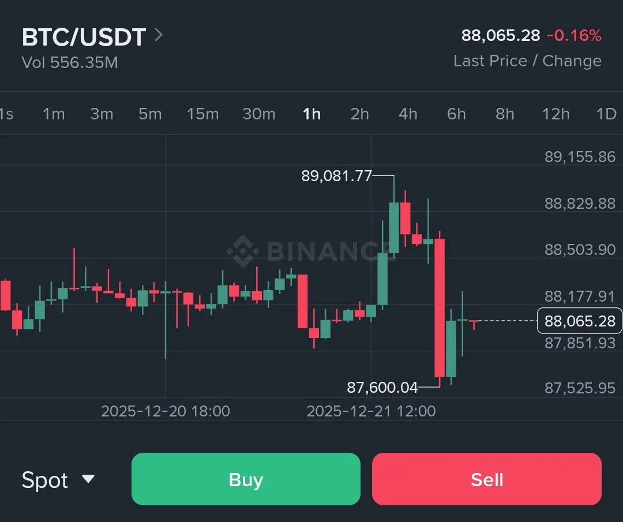The height and width of the screenshot is (522, 623).
Task: Switch to the 4h timeframe
Action: pyautogui.click(x=408, y=114)
